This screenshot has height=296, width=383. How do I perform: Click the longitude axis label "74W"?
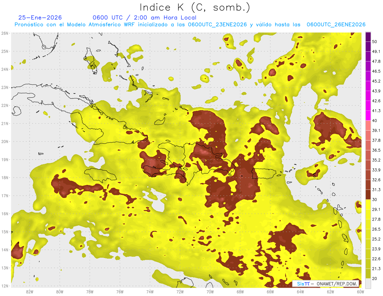150,292
